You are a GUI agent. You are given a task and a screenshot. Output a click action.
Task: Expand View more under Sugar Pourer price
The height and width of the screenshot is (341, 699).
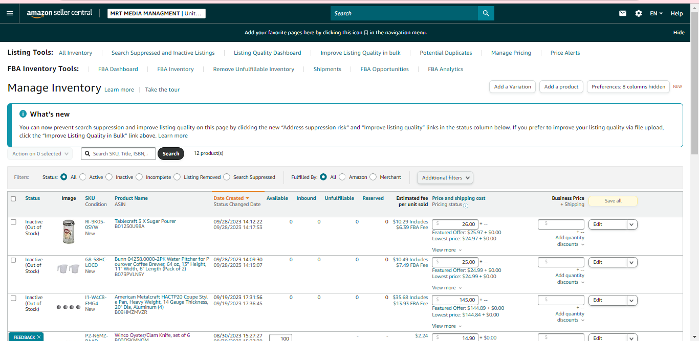[x=447, y=250]
